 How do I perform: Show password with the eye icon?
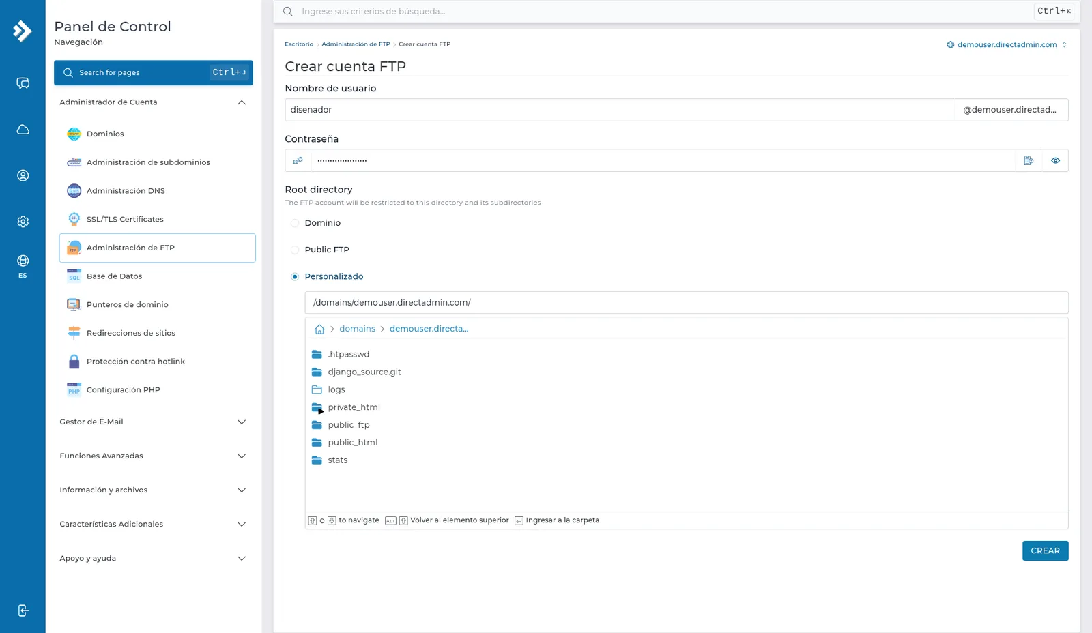click(x=1055, y=161)
